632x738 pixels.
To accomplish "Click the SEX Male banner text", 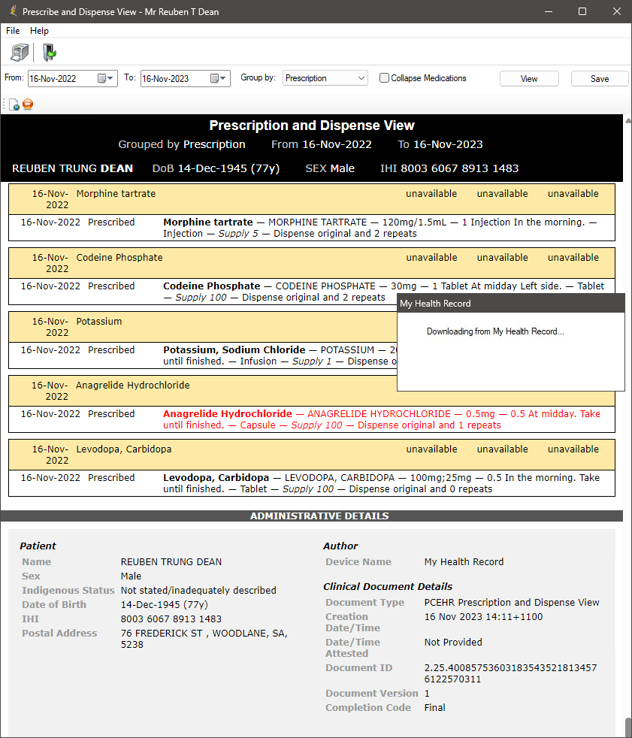I will click(x=330, y=168).
